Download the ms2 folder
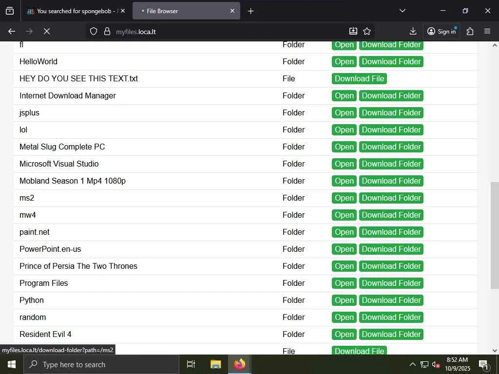499x374 pixels. point(391,198)
